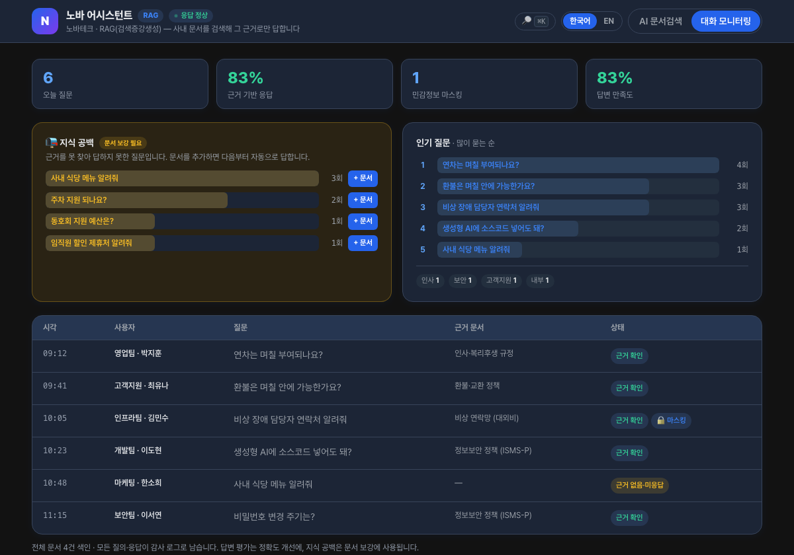The image size is (794, 555).
Task: Click the 동호회 지원 예산은? gap bar
Action: click(x=182, y=221)
